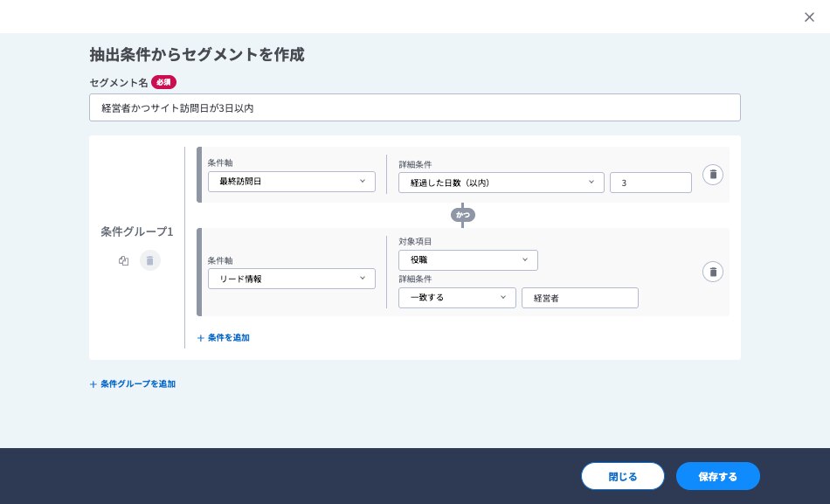Toggle the かつ connector between conditions

(462, 215)
